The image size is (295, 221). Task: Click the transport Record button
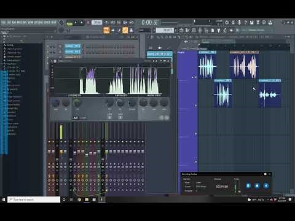[88, 22]
